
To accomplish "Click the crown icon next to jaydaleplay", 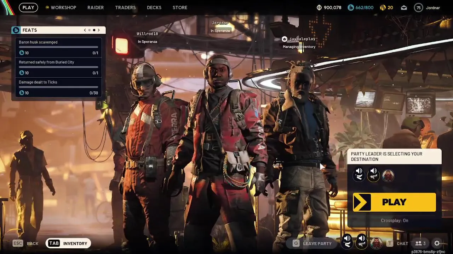I will 284,39.
